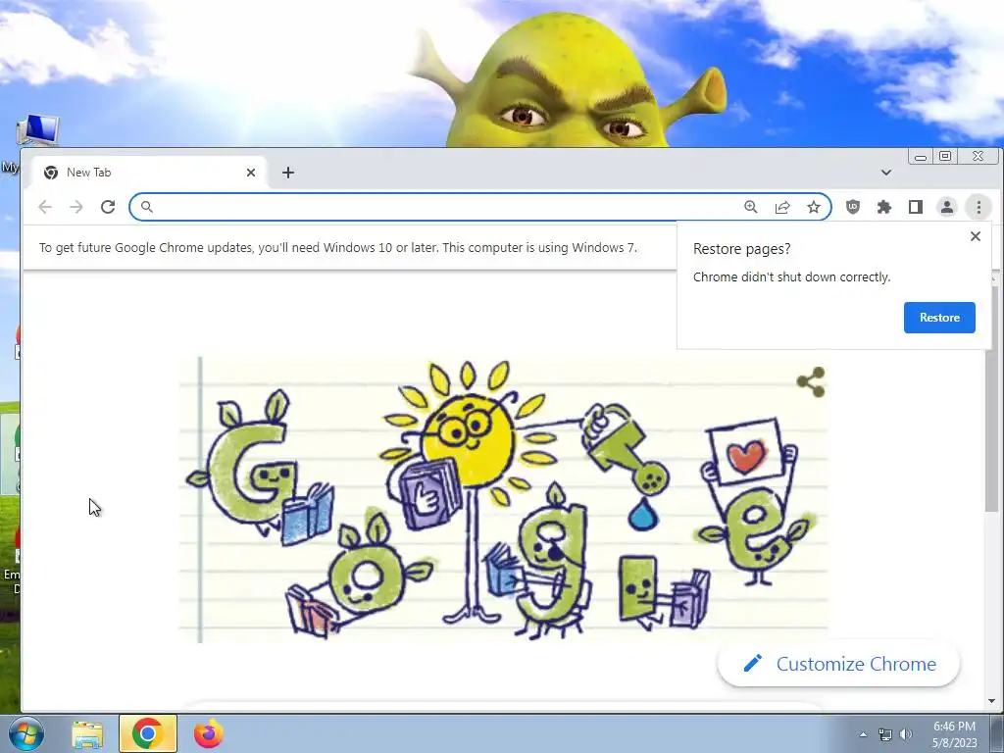This screenshot has height=753, width=1004.
Task: Open the uBlock shield extension icon
Action: (853, 207)
